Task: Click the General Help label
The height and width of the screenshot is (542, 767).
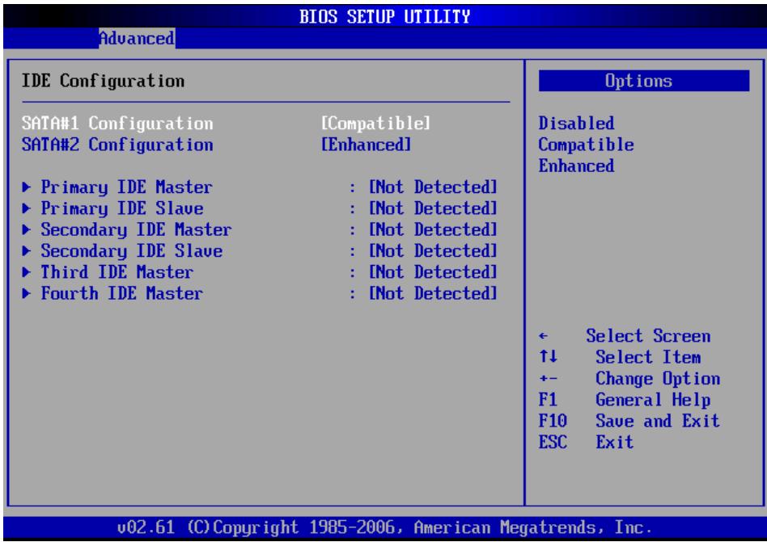Action: click(653, 400)
